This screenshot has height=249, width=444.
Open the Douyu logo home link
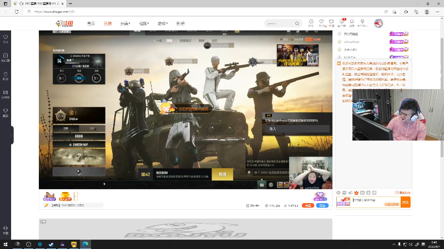pyautogui.click(x=64, y=23)
